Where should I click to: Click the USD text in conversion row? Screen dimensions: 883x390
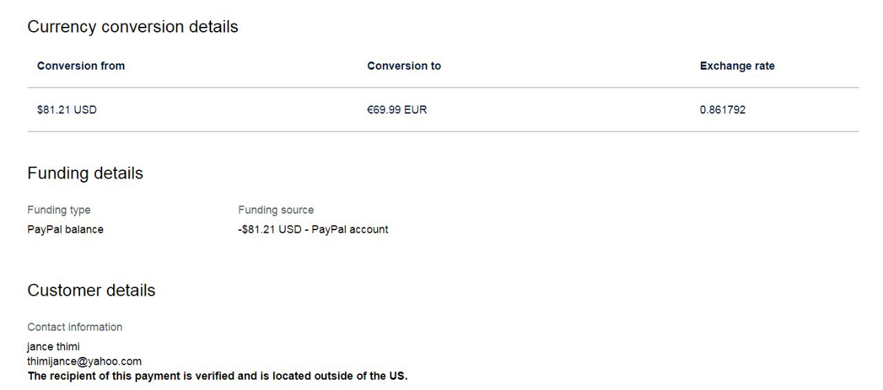85,110
